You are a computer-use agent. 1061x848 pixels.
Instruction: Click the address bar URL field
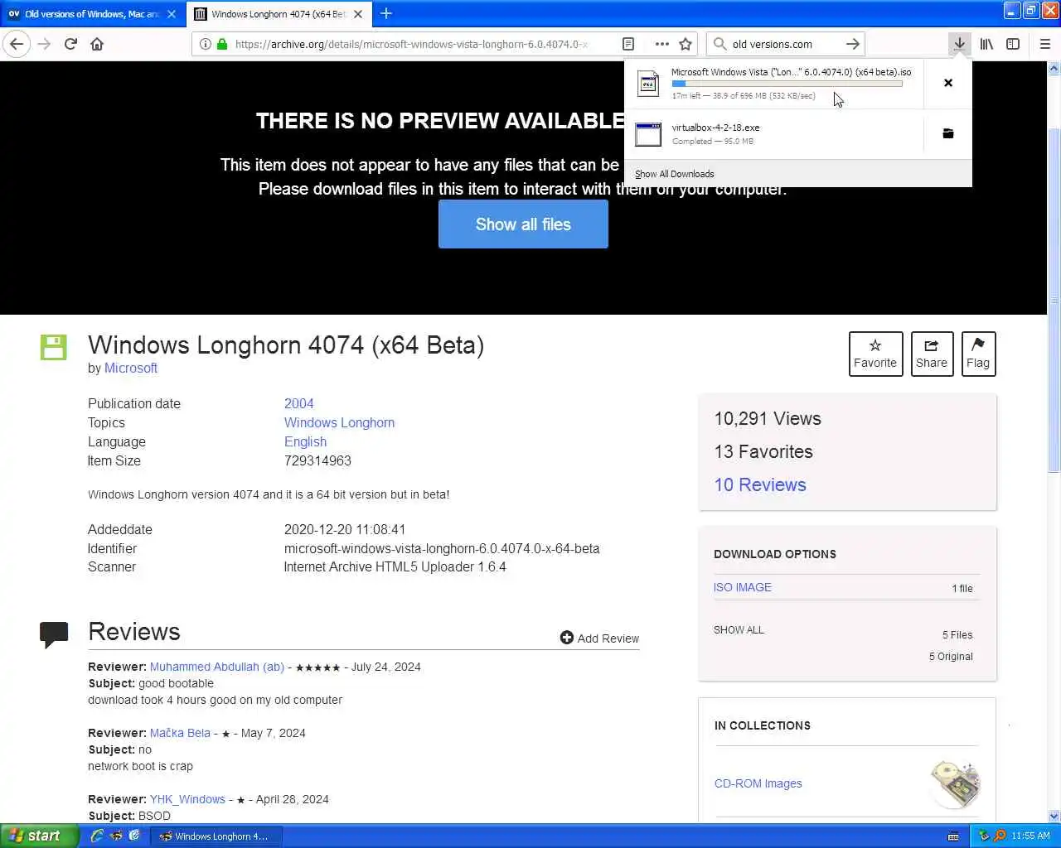pyautogui.click(x=411, y=44)
